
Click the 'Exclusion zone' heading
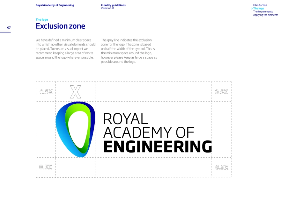tap(60, 26)
